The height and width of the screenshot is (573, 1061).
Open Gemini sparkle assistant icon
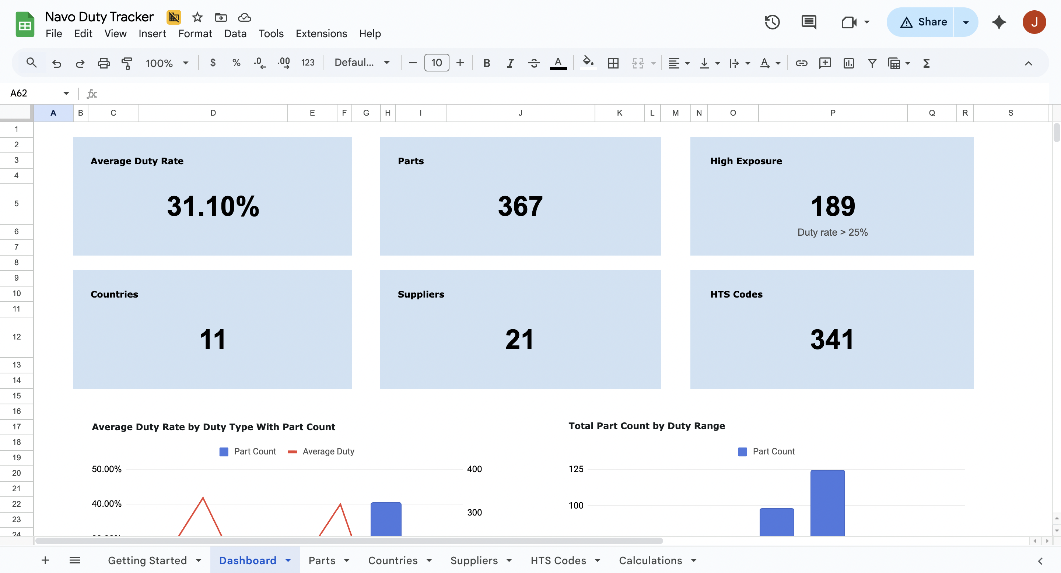(999, 22)
